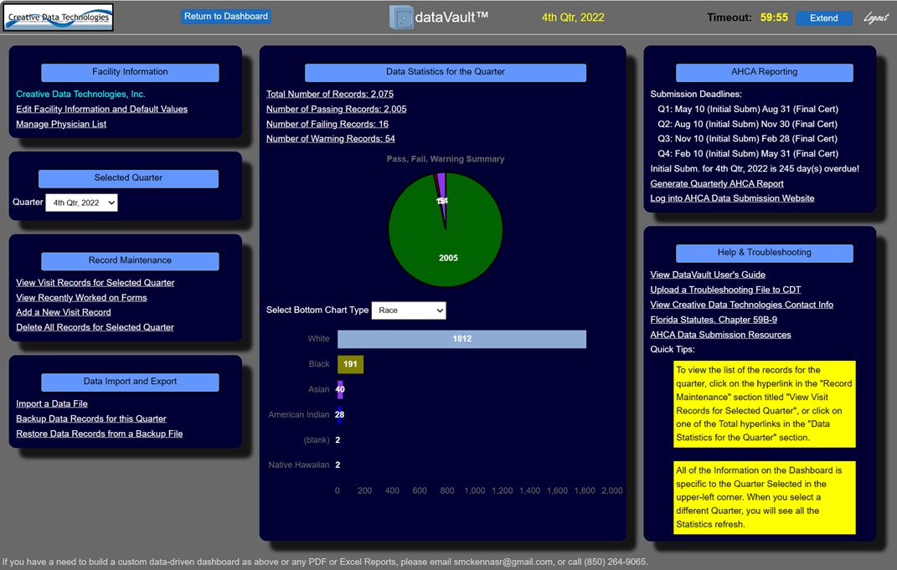
Task: Click Backup Data Records for this Quarter
Action: tap(91, 419)
